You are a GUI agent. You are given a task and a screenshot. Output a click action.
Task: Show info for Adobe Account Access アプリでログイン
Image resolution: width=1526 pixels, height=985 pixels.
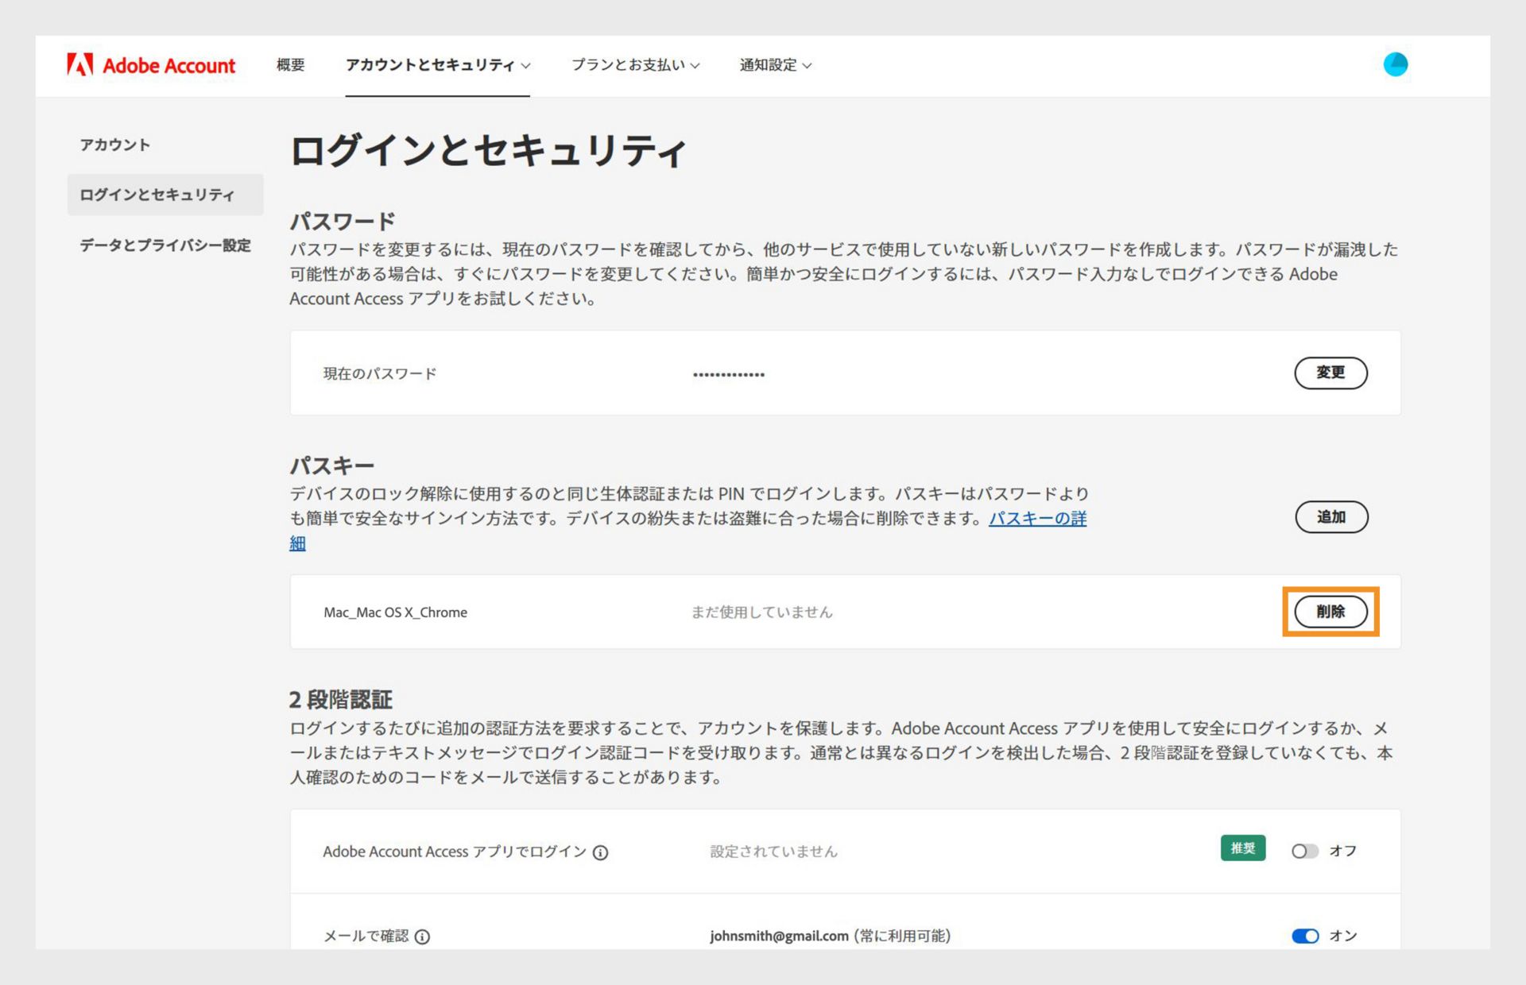click(601, 852)
